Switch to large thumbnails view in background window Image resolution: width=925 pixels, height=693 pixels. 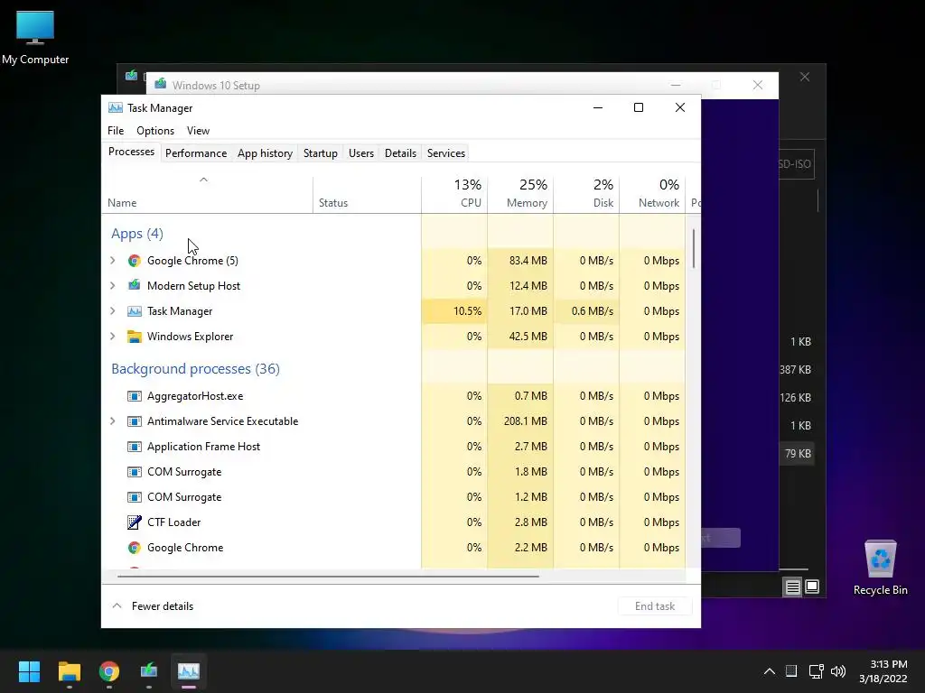click(812, 587)
